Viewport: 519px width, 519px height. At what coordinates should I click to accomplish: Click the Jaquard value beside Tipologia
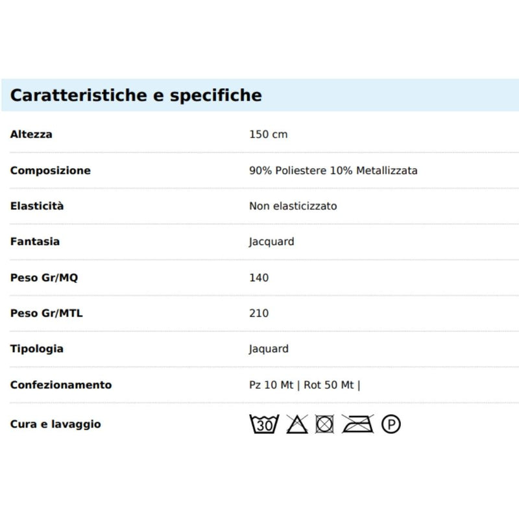click(269, 349)
